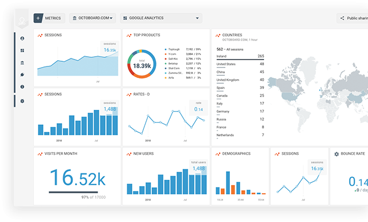Click the VISITS PER MONTH widget analytics icon
Image resolution: width=368 pixels, height=222 pixels.
pyautogui.click(x=40, y=154)
